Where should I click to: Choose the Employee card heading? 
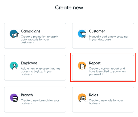29,63
